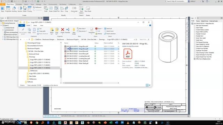Viewport: 223px width, 125px height.
Task: Click Properties in Explorer ribbon
Action: point(92,31)
